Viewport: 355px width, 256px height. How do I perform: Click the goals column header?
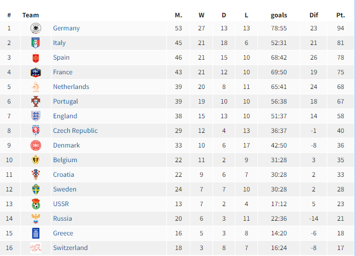pos(279,15)
